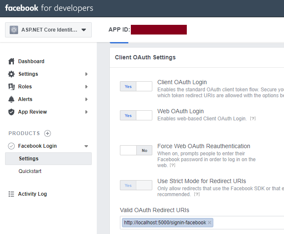Click the Valid OAuth Redirect URIs field
Screen dimensions: 284x234
(x=248, y=223)
